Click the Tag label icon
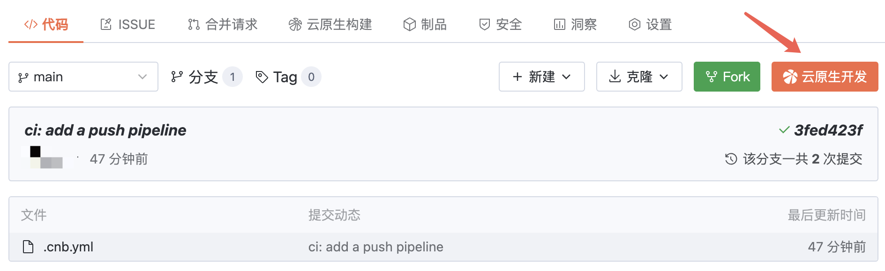The height and width of the screenshot is (271, 885). tap(262, 77)
